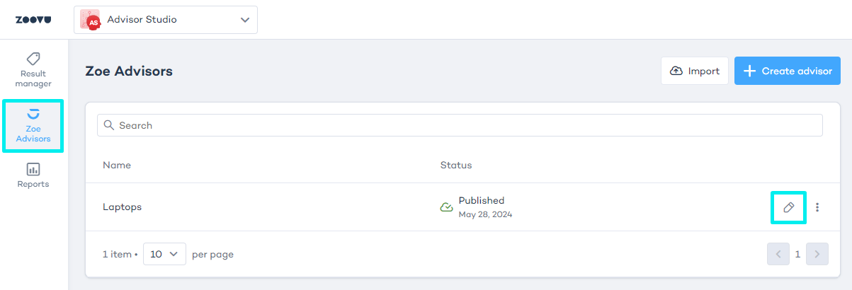852x290 pixels.
Task: Click the green Published cloud status icon
Action: (x=446, y=207)
